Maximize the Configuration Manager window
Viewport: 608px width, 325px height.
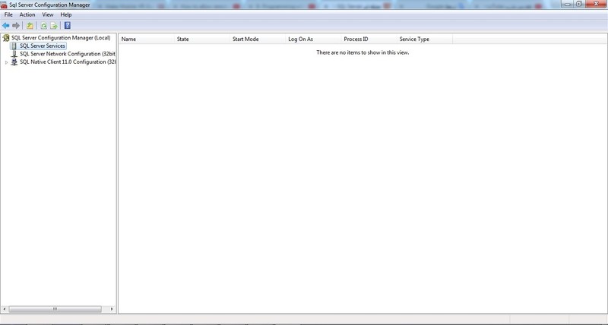[579, 4]
